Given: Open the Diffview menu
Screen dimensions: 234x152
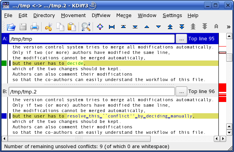Looking at the screenshot, I should [x=101, y=16].
